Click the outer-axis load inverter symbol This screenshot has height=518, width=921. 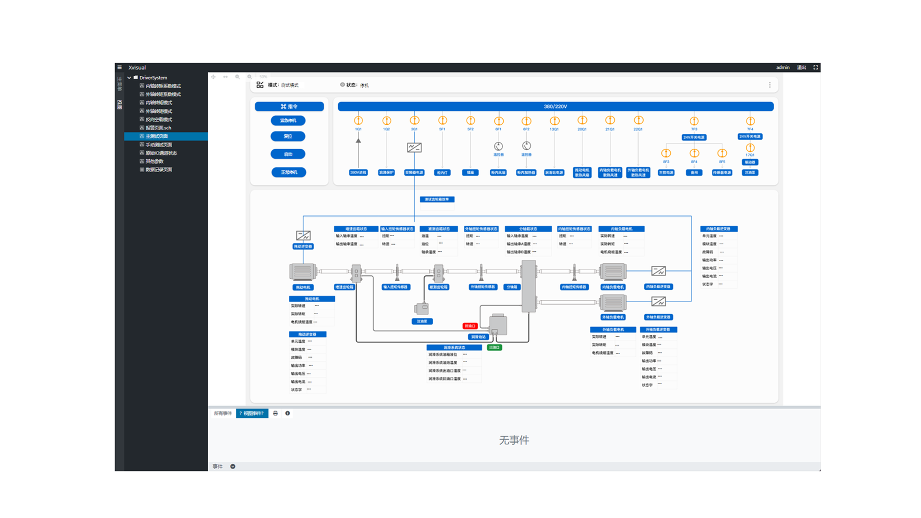point(659,302)
